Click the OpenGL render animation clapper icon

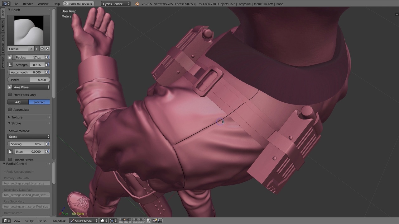160,221
